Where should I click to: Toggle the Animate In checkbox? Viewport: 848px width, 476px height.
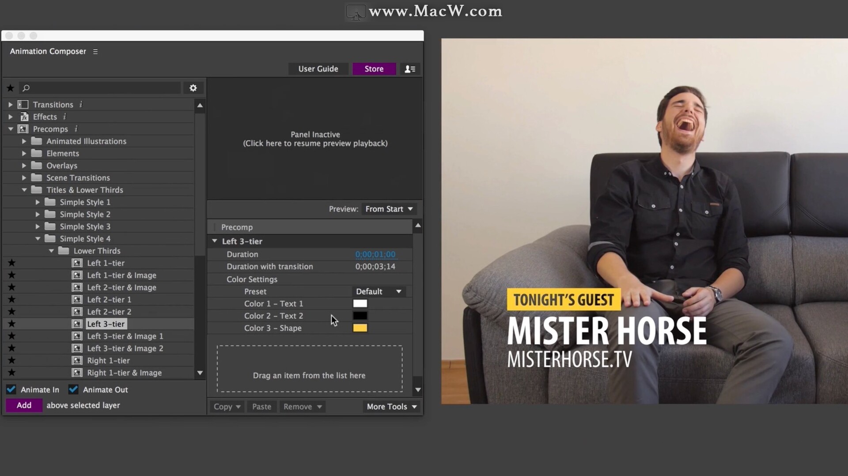[11, 389]
